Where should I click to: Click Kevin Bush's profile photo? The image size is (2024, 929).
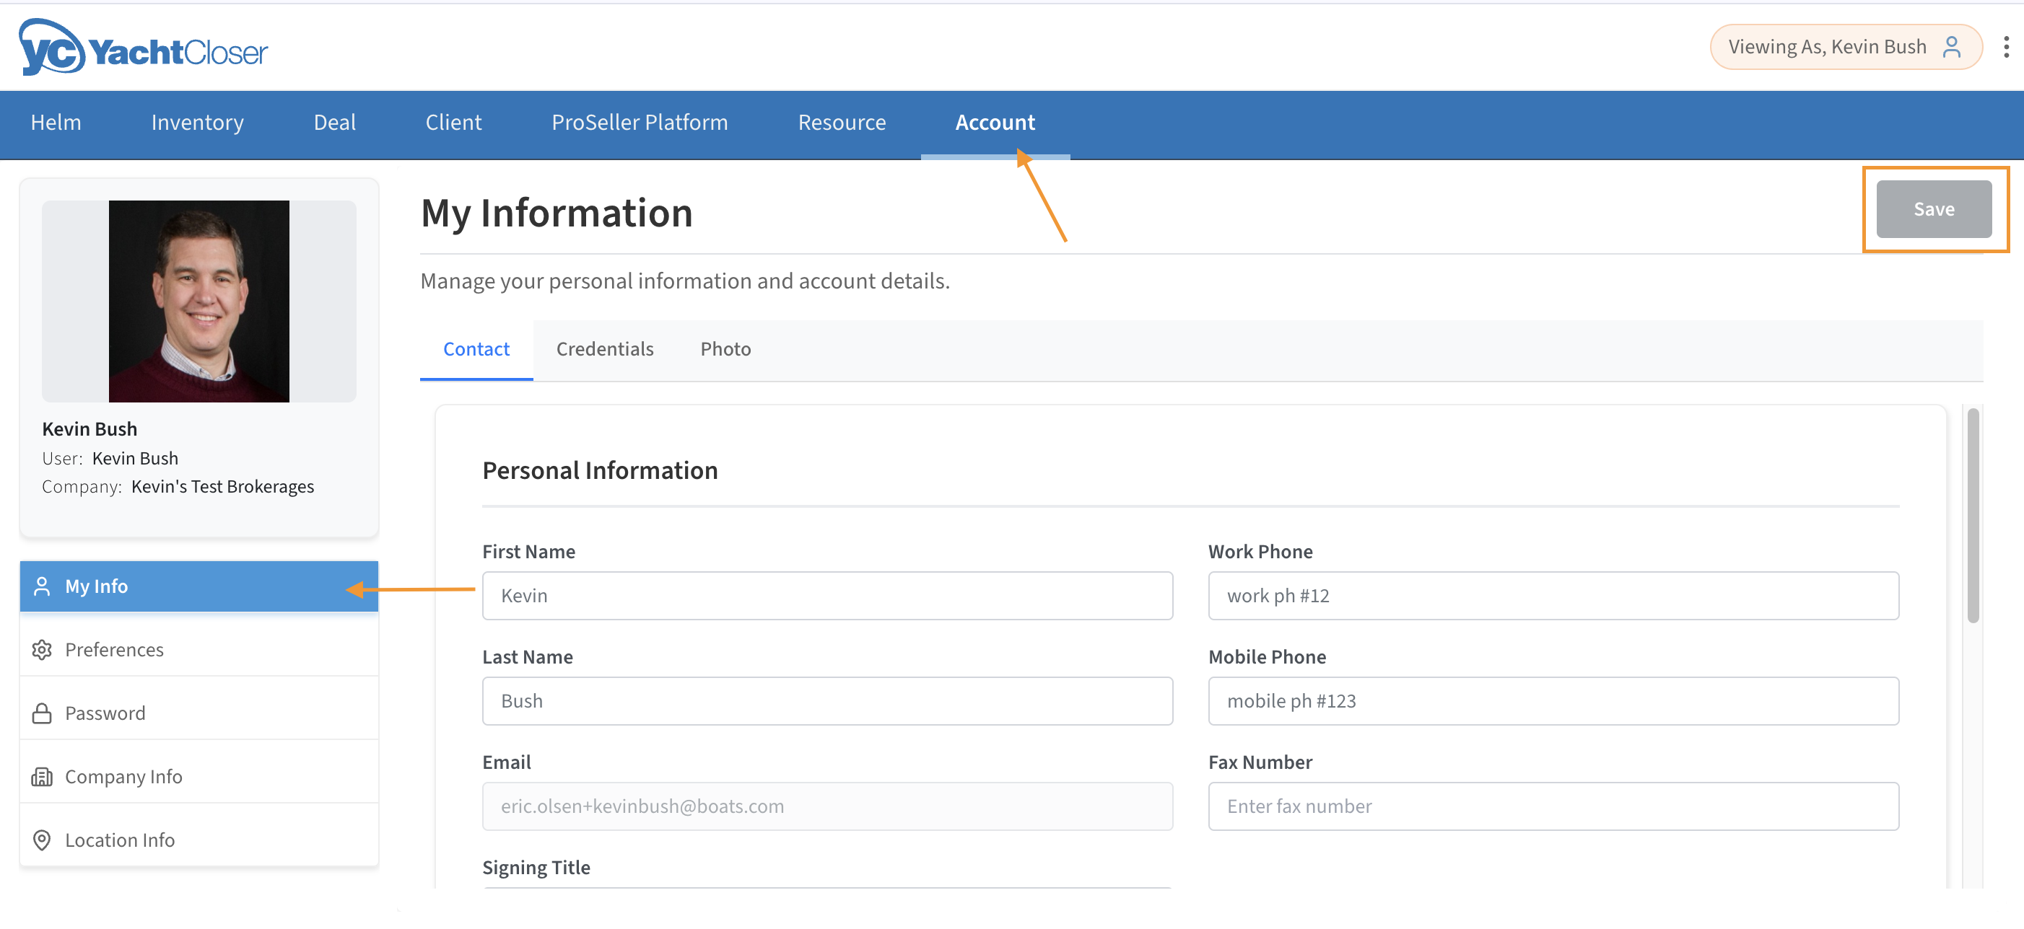199,301
